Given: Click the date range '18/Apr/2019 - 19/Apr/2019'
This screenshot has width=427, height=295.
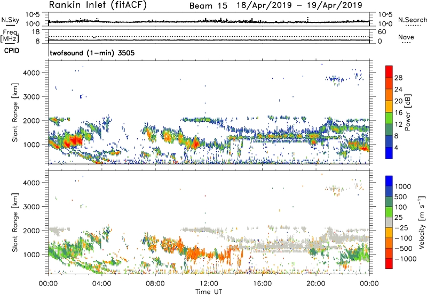Looking at the screenshot, I should pyautogui.click(x=299, y=5).
